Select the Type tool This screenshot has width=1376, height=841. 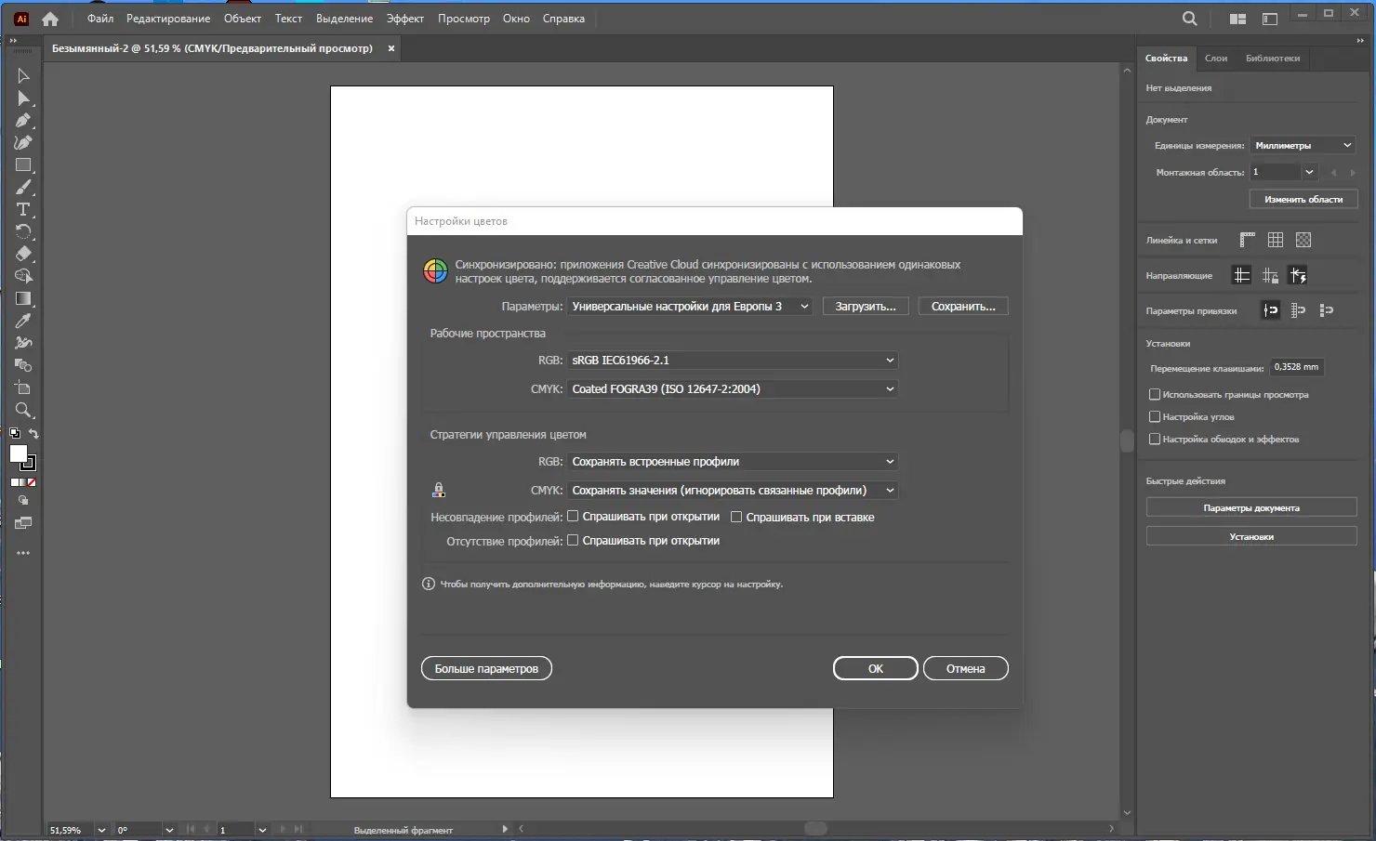(23, 210)
